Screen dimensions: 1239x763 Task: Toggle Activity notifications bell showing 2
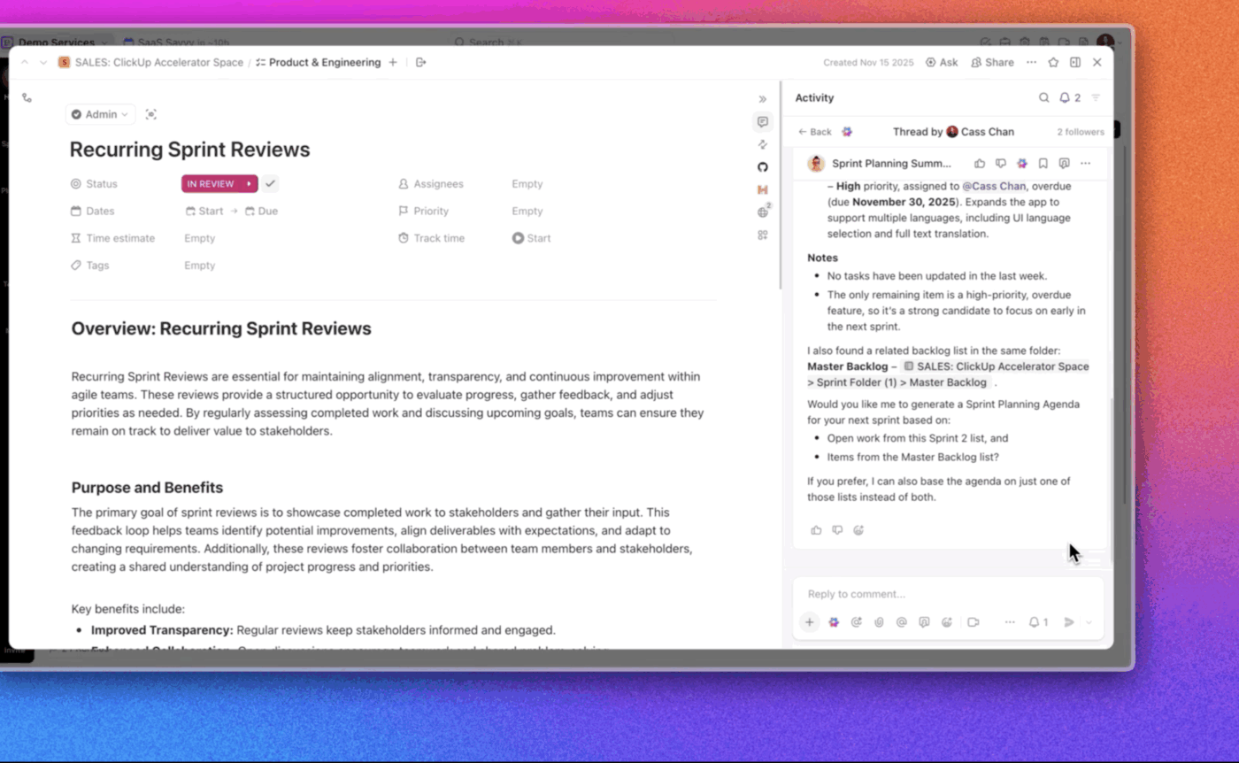click(1070, 98)
